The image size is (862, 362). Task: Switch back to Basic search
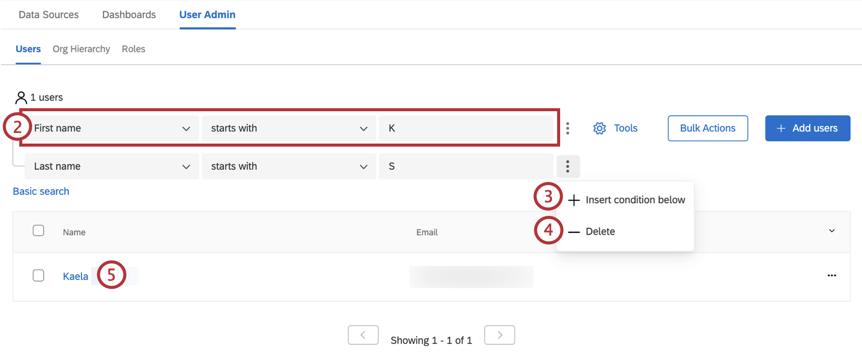click(x=41, y=191)
